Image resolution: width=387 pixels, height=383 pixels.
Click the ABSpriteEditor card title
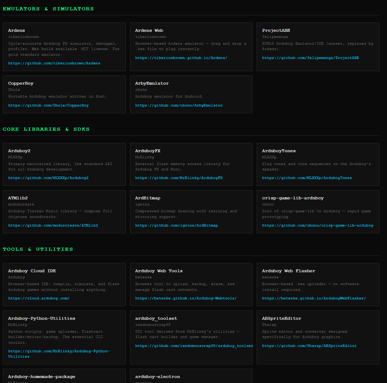(282, 318)
